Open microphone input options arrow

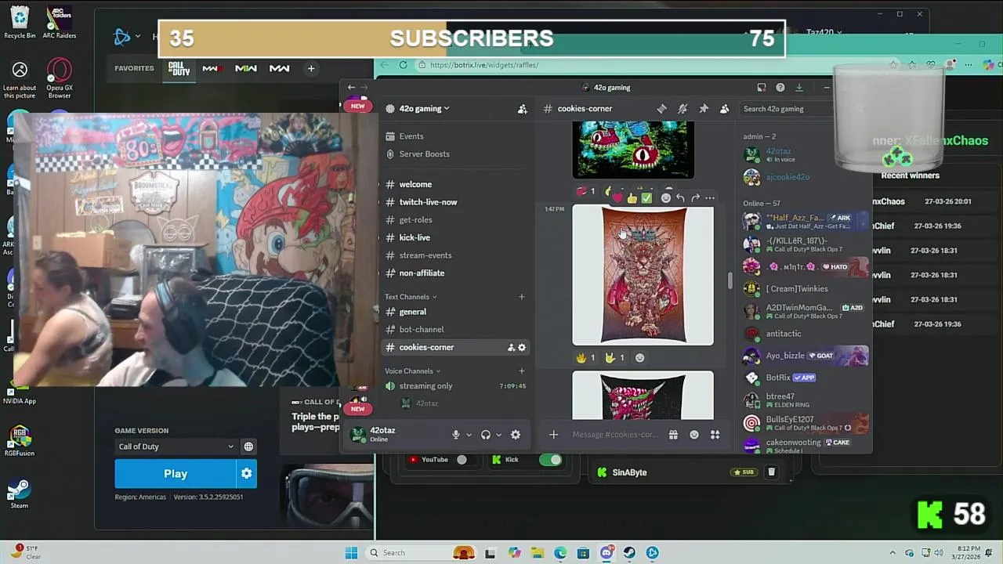point(469,435)
